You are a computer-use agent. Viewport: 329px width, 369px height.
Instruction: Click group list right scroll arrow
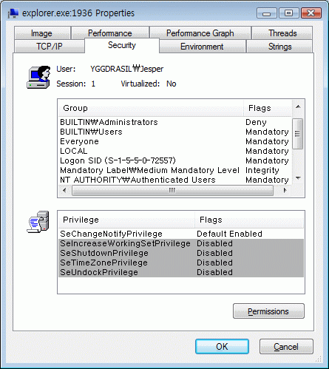(285, 190)
